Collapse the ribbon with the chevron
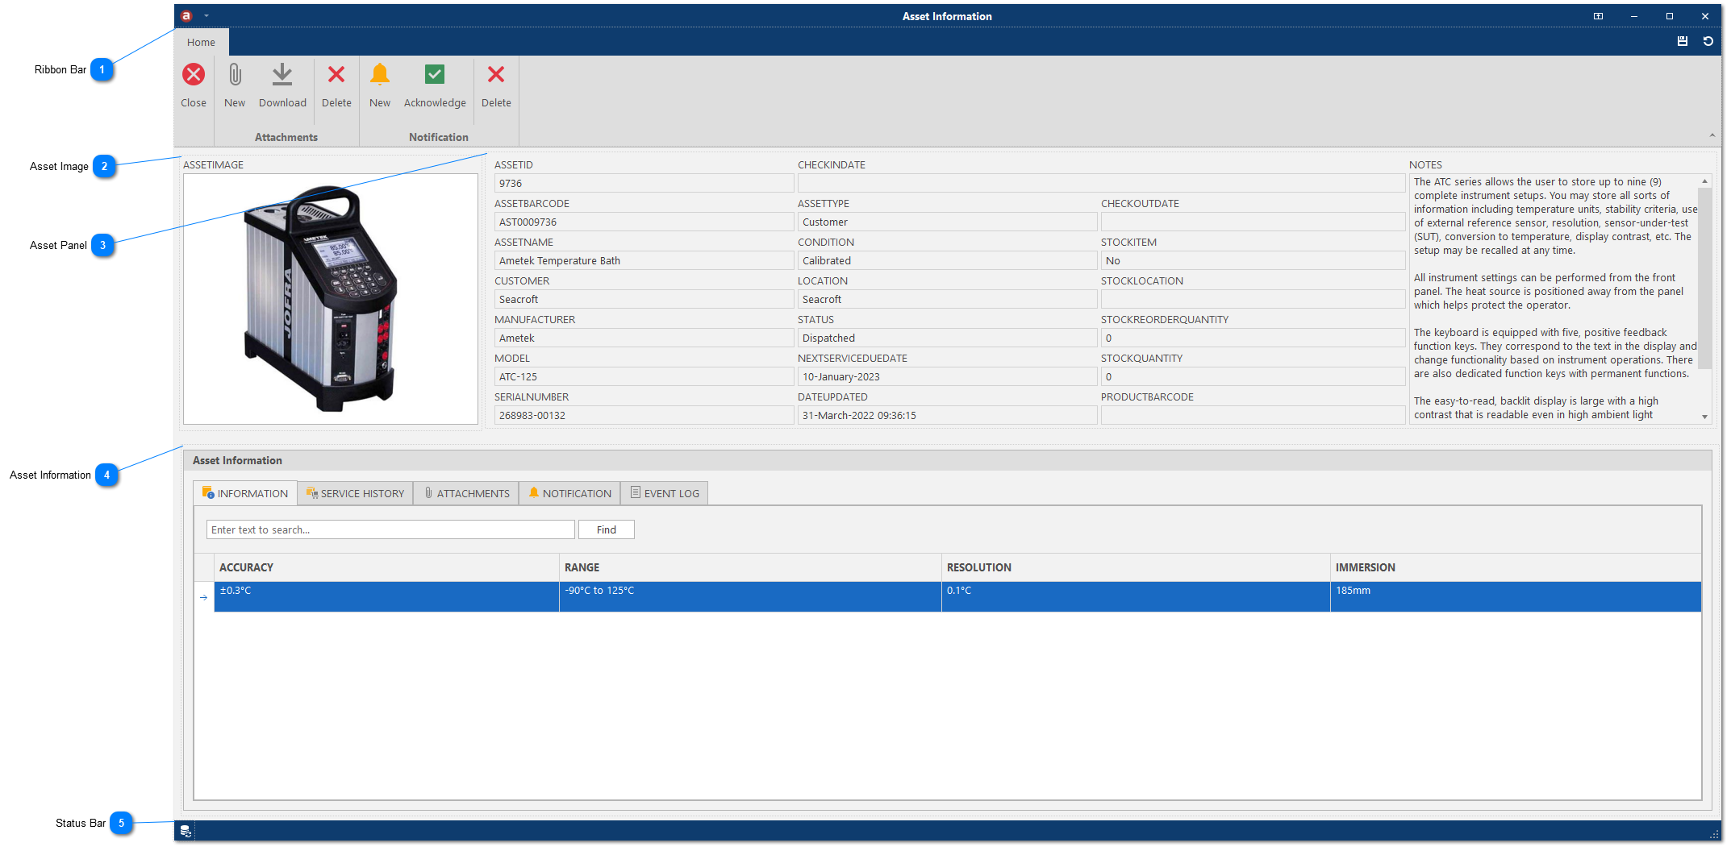This screenshot has width=1731, height=851. (x=1712, y=135)
